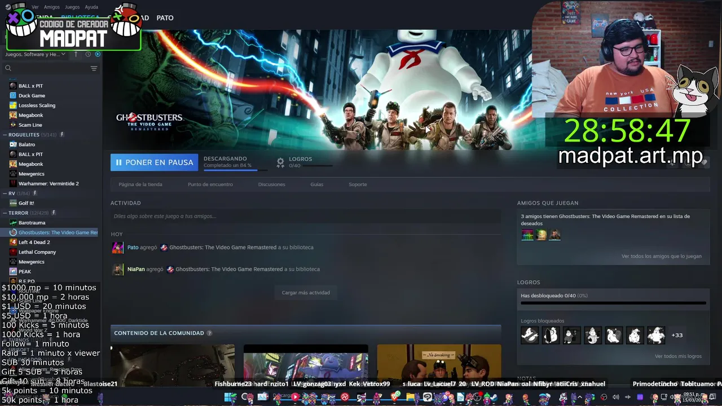The width and height of the screenshot is (722, 406).
Task: Click the Balatro game icon
Action: pos(13,144)
